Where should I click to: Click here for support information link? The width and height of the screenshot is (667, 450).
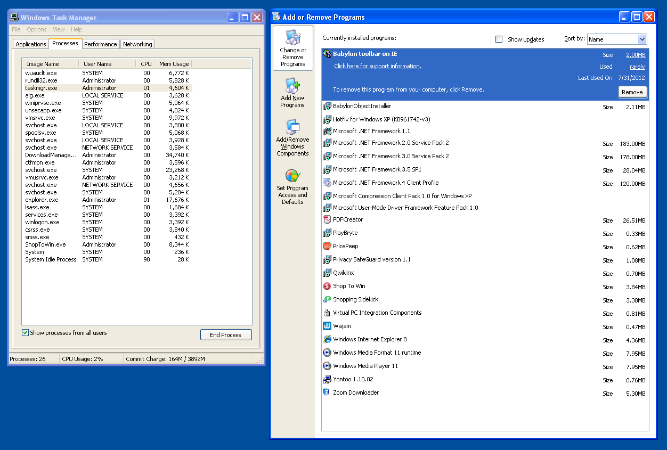[378, 66]
